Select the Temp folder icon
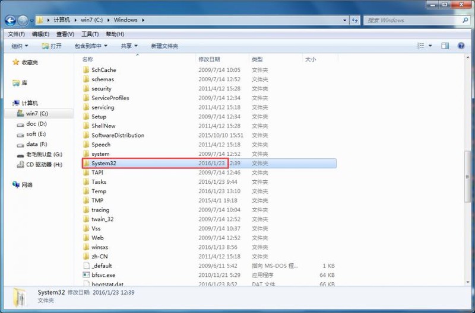Screen dimensions: 475x313 (x=86, y=191)
